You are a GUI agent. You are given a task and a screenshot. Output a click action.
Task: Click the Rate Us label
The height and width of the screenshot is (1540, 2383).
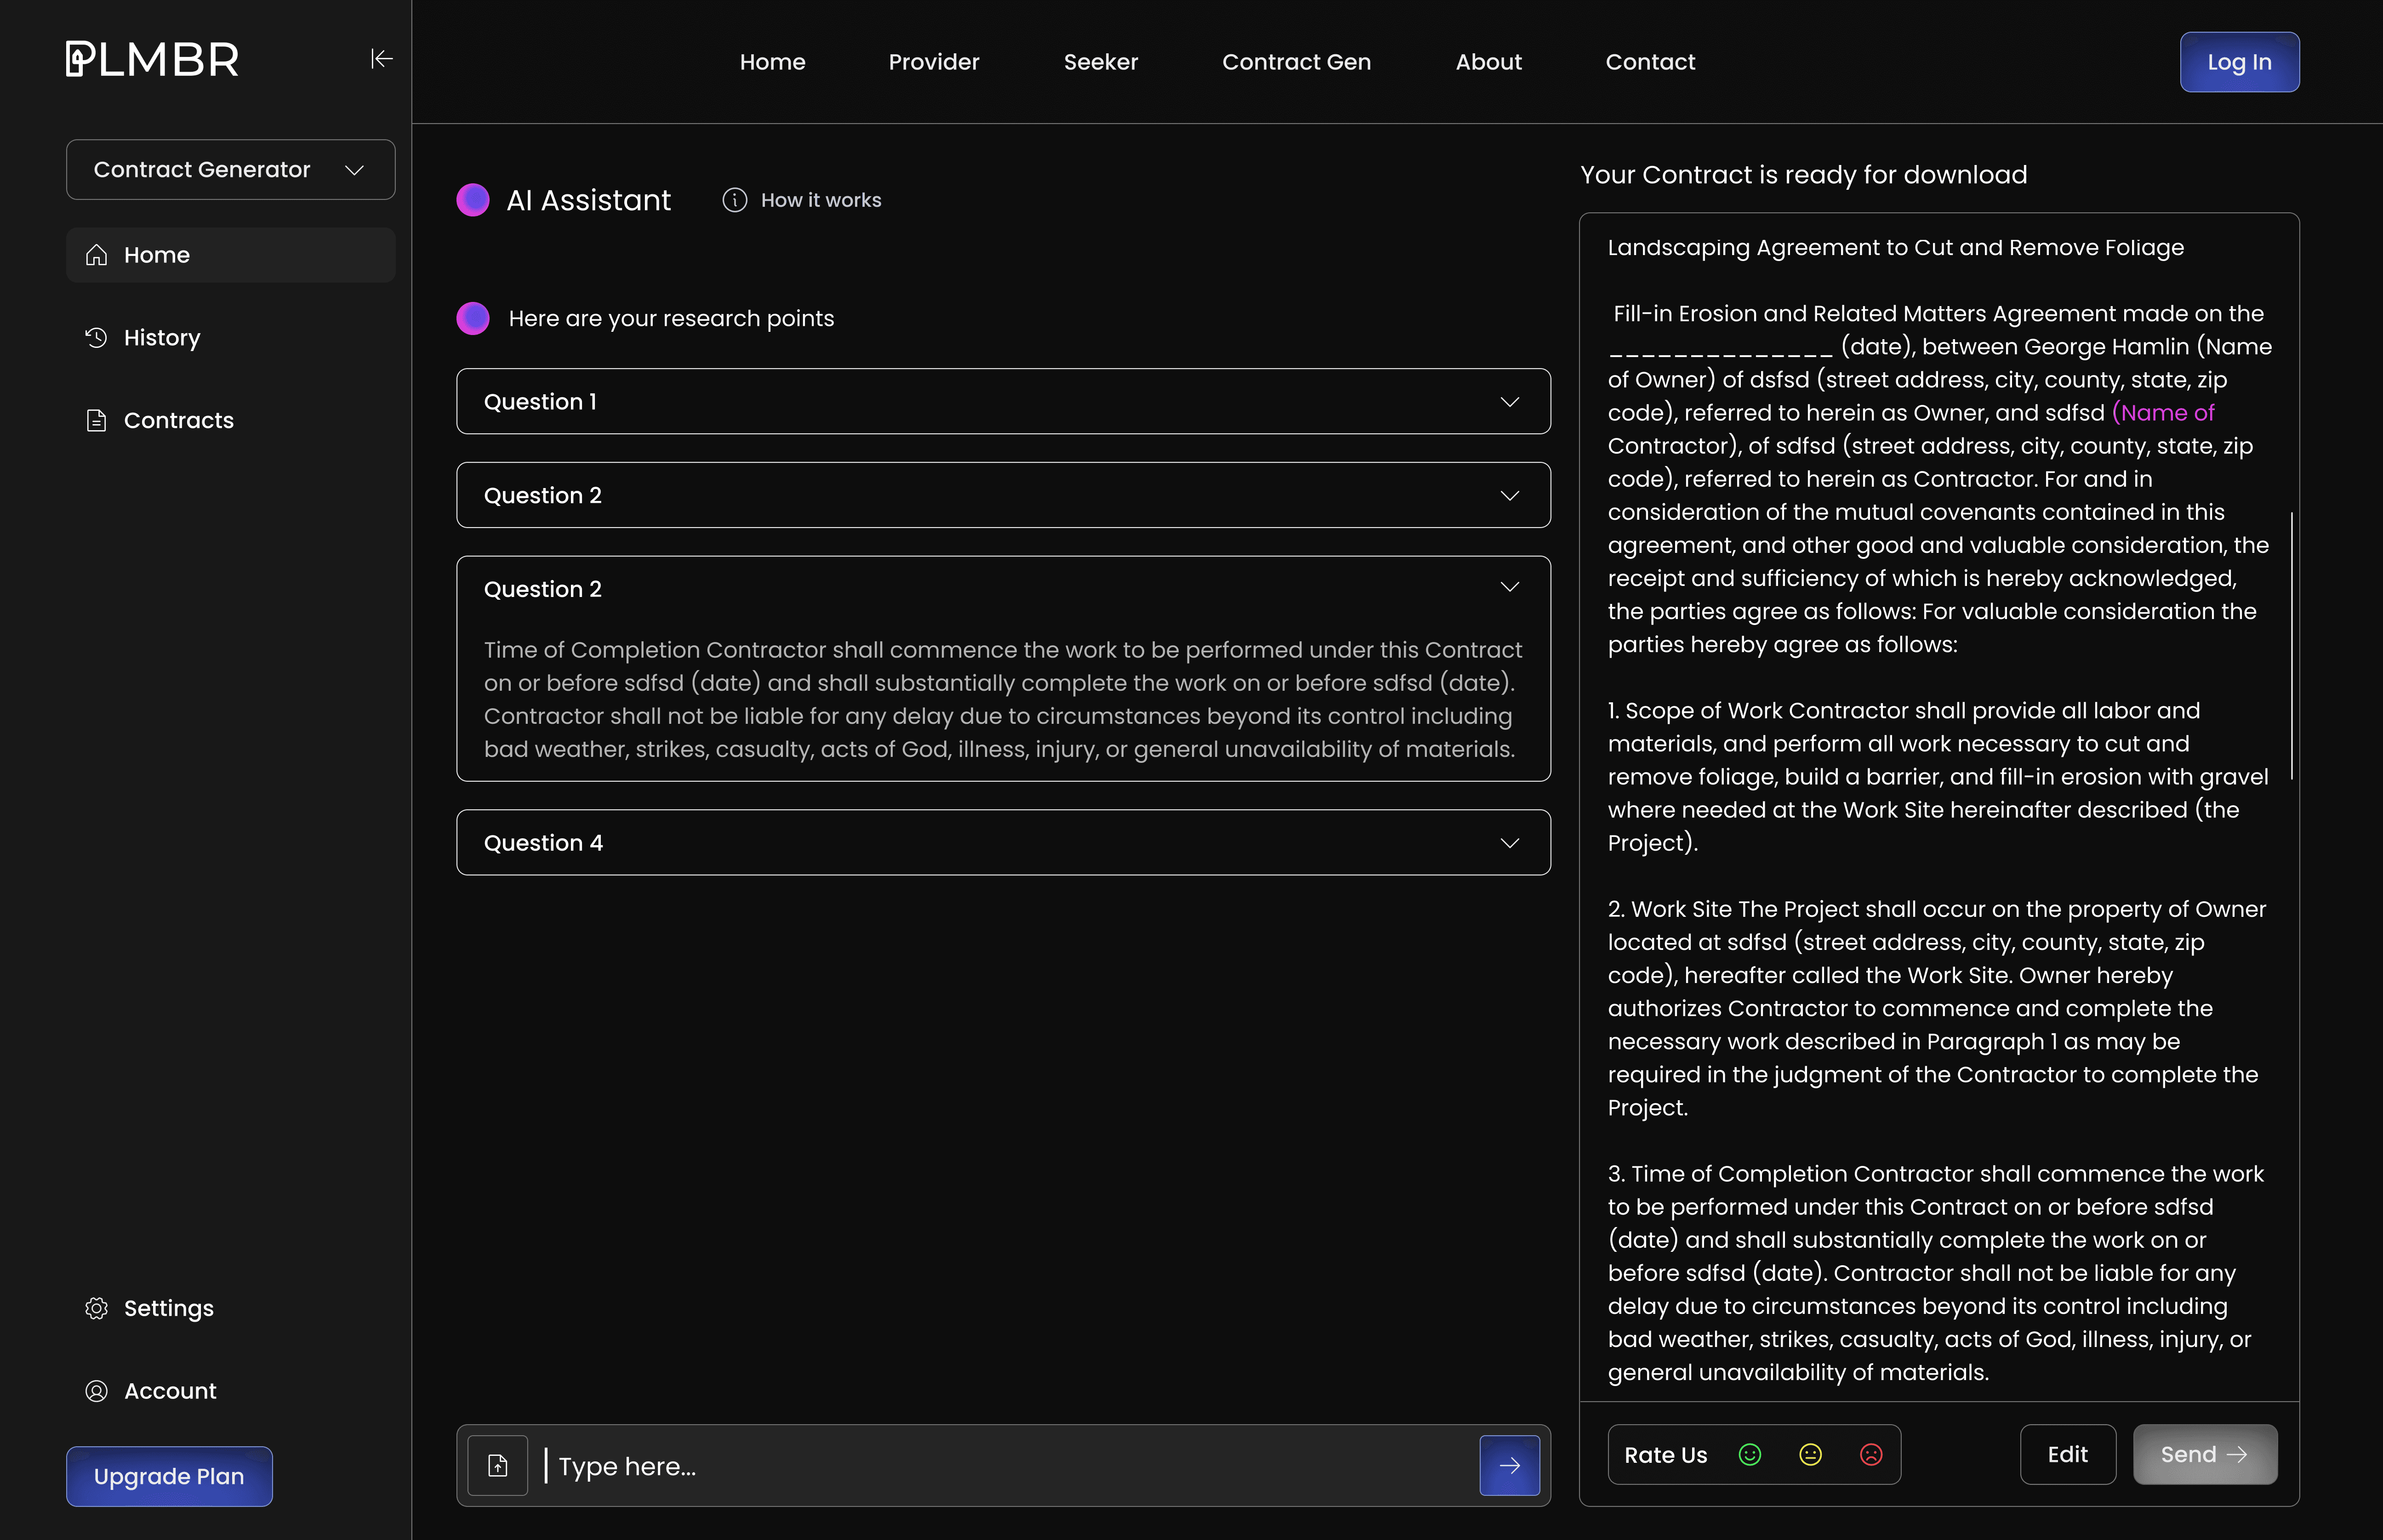click(x=1665, y=1455)
